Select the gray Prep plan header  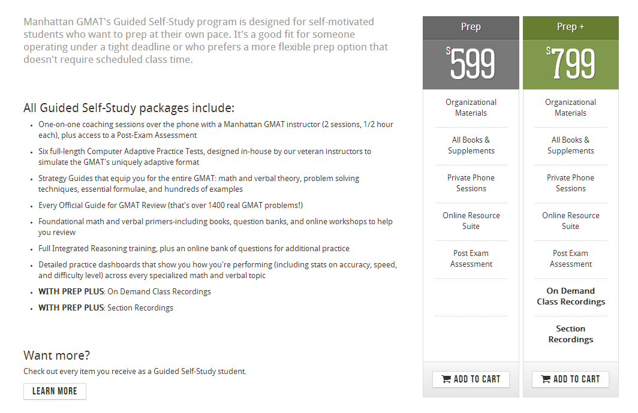471,28
